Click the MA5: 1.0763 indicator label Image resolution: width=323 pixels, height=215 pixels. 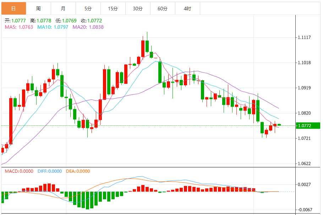tap(19, 27)
